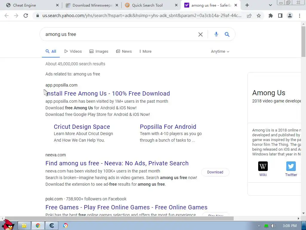Open the Twitter icon in Among Us panel
306x230 pixels.
pos(291,166)
